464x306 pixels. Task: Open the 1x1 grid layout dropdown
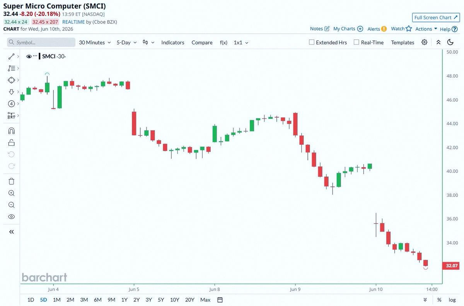[x=241, y=42]
